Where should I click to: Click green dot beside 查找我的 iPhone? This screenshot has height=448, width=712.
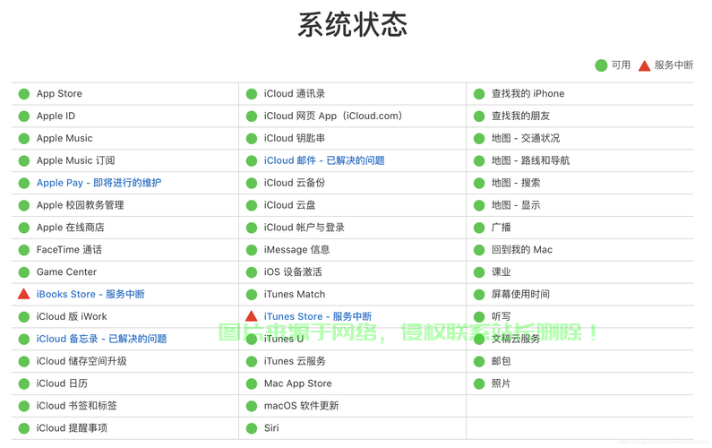coord(479,94)
